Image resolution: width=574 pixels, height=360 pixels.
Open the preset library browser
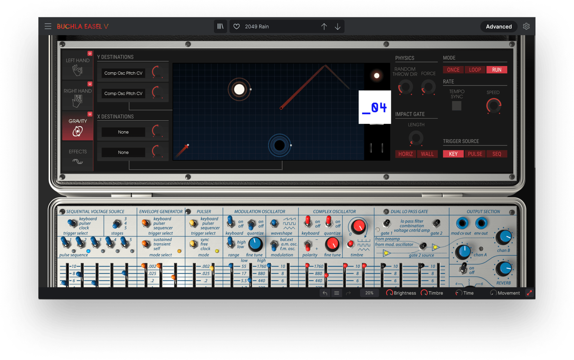pos(220,27)
